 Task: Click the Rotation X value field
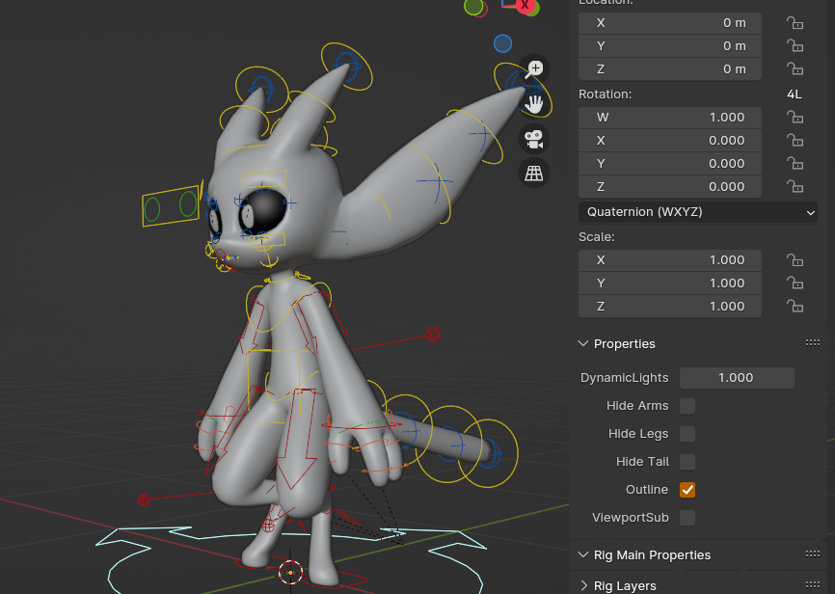click(670, 141)
